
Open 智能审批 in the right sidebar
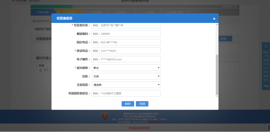pos(266,78)
